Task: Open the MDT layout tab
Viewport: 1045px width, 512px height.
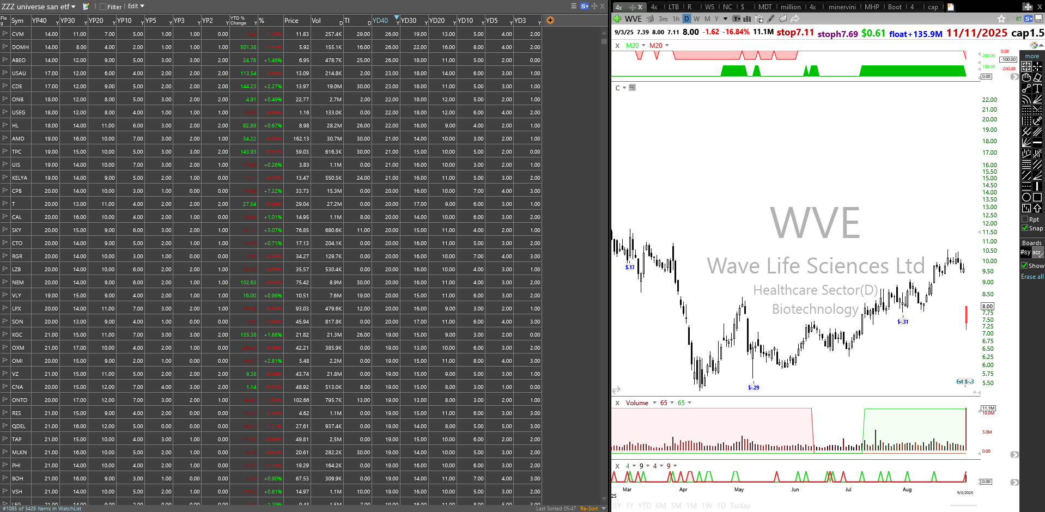Action: pyautogui.click(x=765, y=7)
